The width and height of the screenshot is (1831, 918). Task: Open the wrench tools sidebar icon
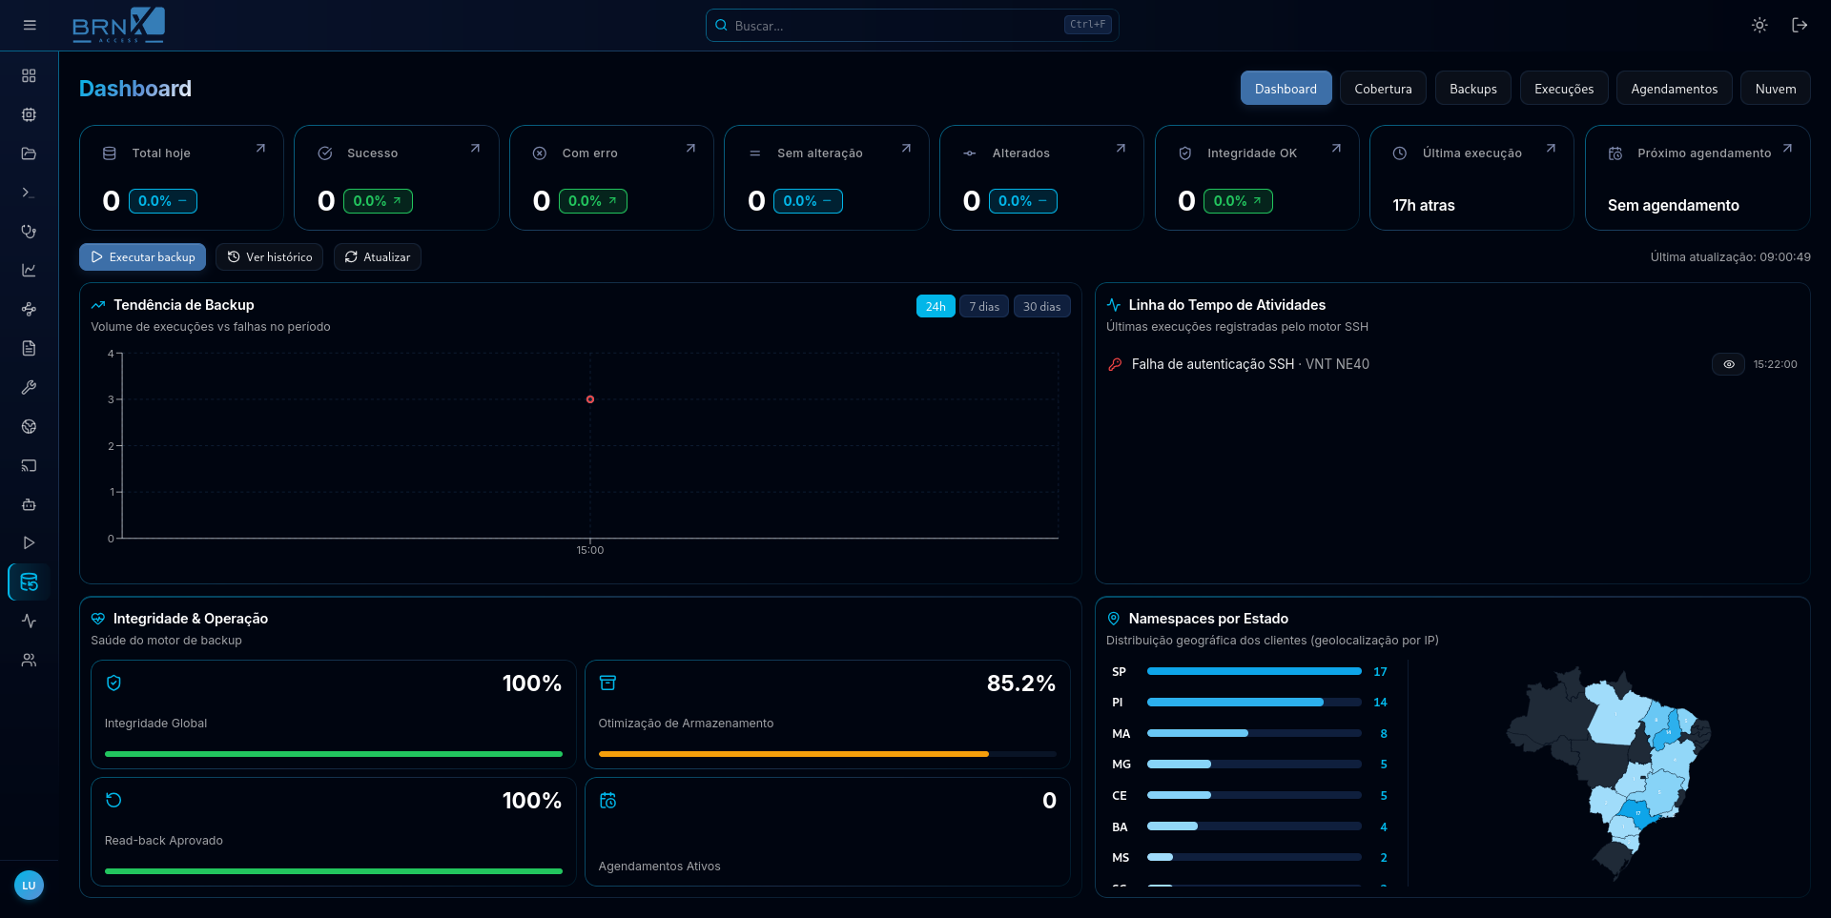[x=29, y=387]
